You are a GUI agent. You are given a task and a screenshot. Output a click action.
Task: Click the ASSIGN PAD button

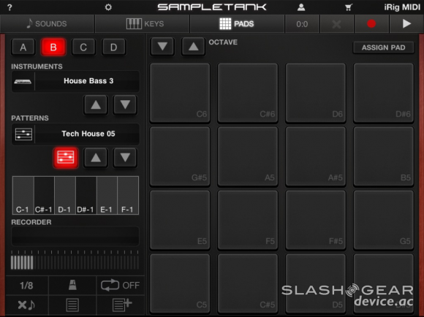coord(384,47)
